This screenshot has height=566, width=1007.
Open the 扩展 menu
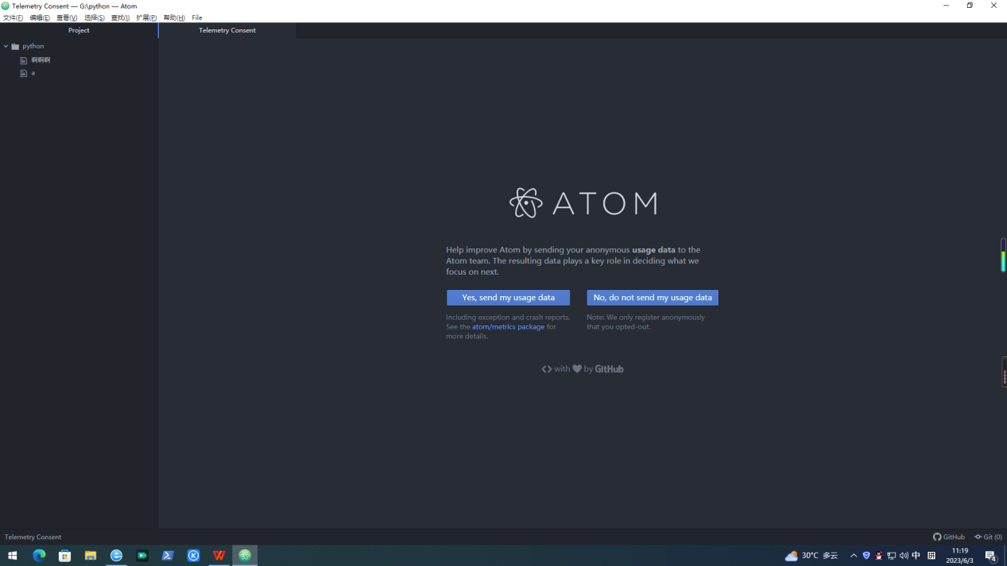(x=146, y=17)
